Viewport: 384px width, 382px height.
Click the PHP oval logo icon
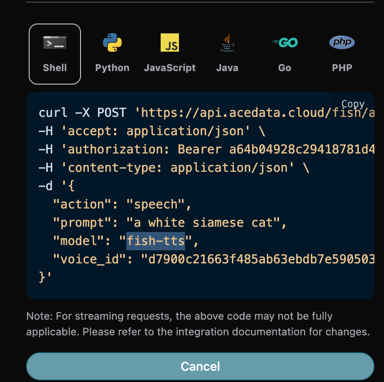point(342,43)
